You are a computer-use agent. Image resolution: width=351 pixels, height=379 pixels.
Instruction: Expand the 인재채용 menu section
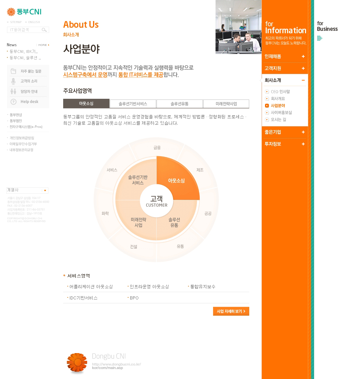tap(303, 56)
